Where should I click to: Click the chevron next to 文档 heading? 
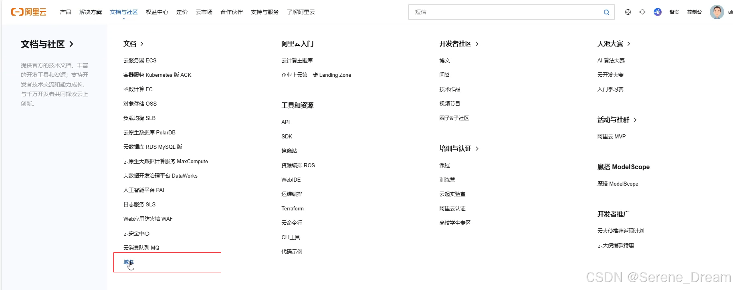pyautogui.click(x=142, y=44)
